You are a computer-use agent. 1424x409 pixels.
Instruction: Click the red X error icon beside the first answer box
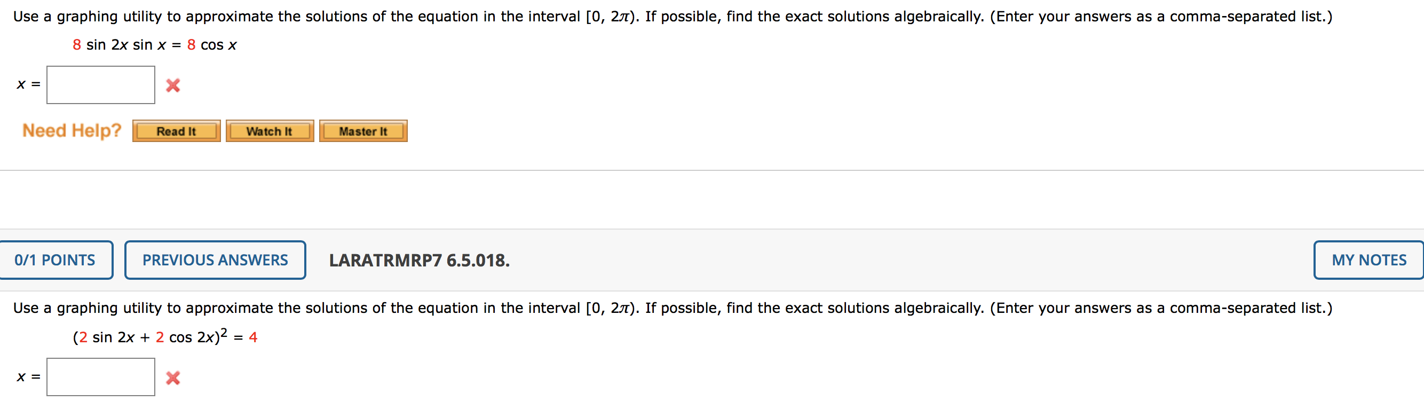tap(172, 84)
